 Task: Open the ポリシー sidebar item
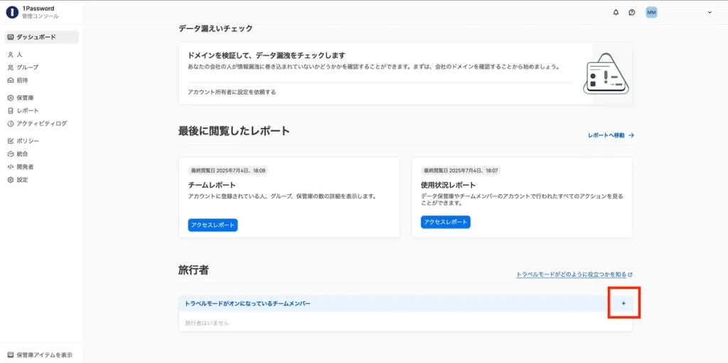(28, 141)
